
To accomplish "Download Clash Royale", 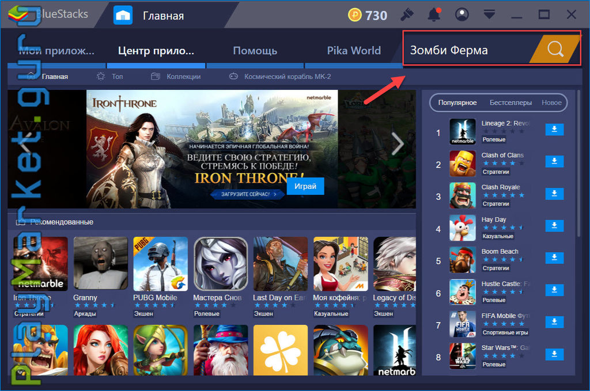I will (x=554, y=193).
